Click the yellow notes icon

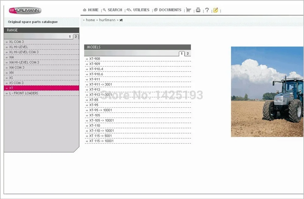click(216, 10)
